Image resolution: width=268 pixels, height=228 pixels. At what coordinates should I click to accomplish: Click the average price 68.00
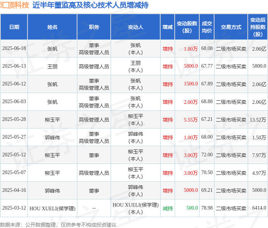point(207,137)
